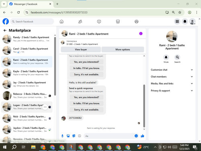The height and width of the screenshot is (151, 201).
Task: Open the Video (Watch) icon
Action: click(99, 21)
